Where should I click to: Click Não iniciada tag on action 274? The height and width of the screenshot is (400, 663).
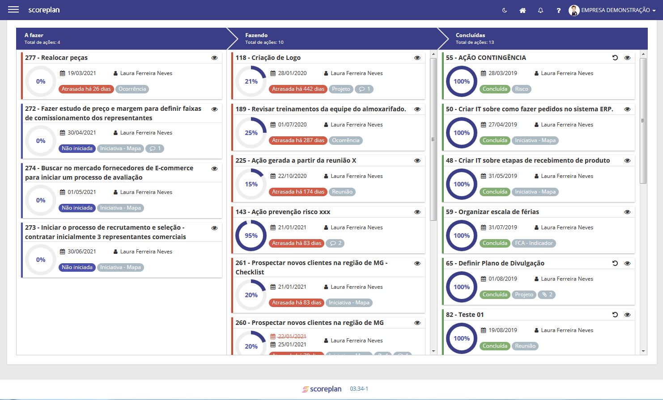(77, 208)
